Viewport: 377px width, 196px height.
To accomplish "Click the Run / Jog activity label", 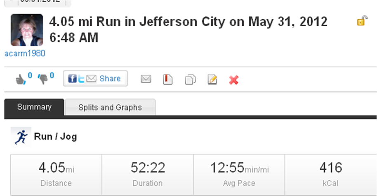I will pos(55,137).
